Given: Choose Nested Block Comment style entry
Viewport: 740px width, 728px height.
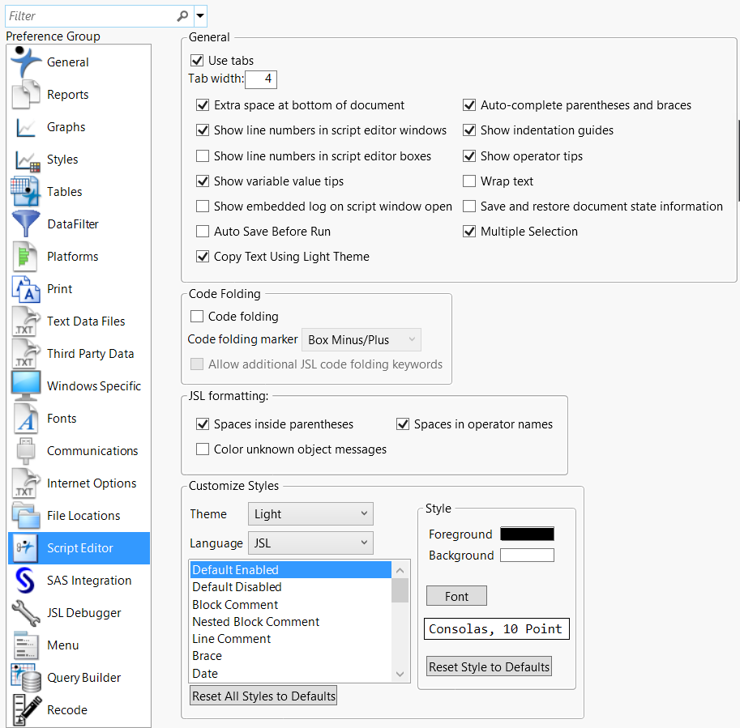Looking at the screenshot, I should tap(255, 622).
